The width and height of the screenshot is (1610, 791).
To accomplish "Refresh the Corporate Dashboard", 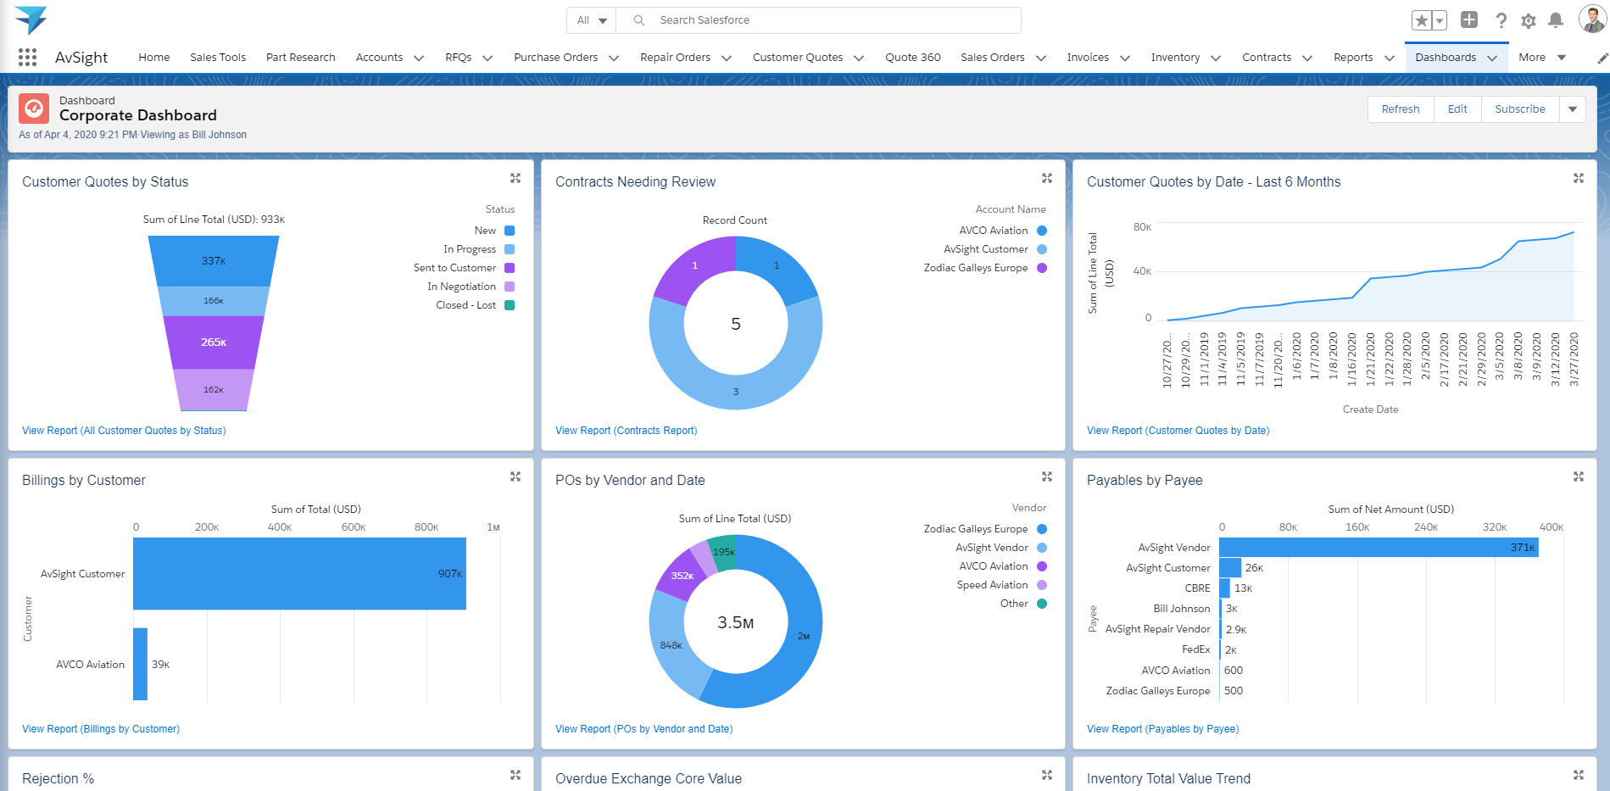I will (1400, 109).
